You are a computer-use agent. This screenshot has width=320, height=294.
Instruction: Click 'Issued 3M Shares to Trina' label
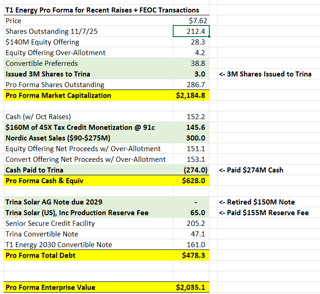point(48,74)
